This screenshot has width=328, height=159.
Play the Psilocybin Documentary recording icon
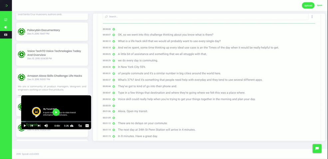click(21, 31)
